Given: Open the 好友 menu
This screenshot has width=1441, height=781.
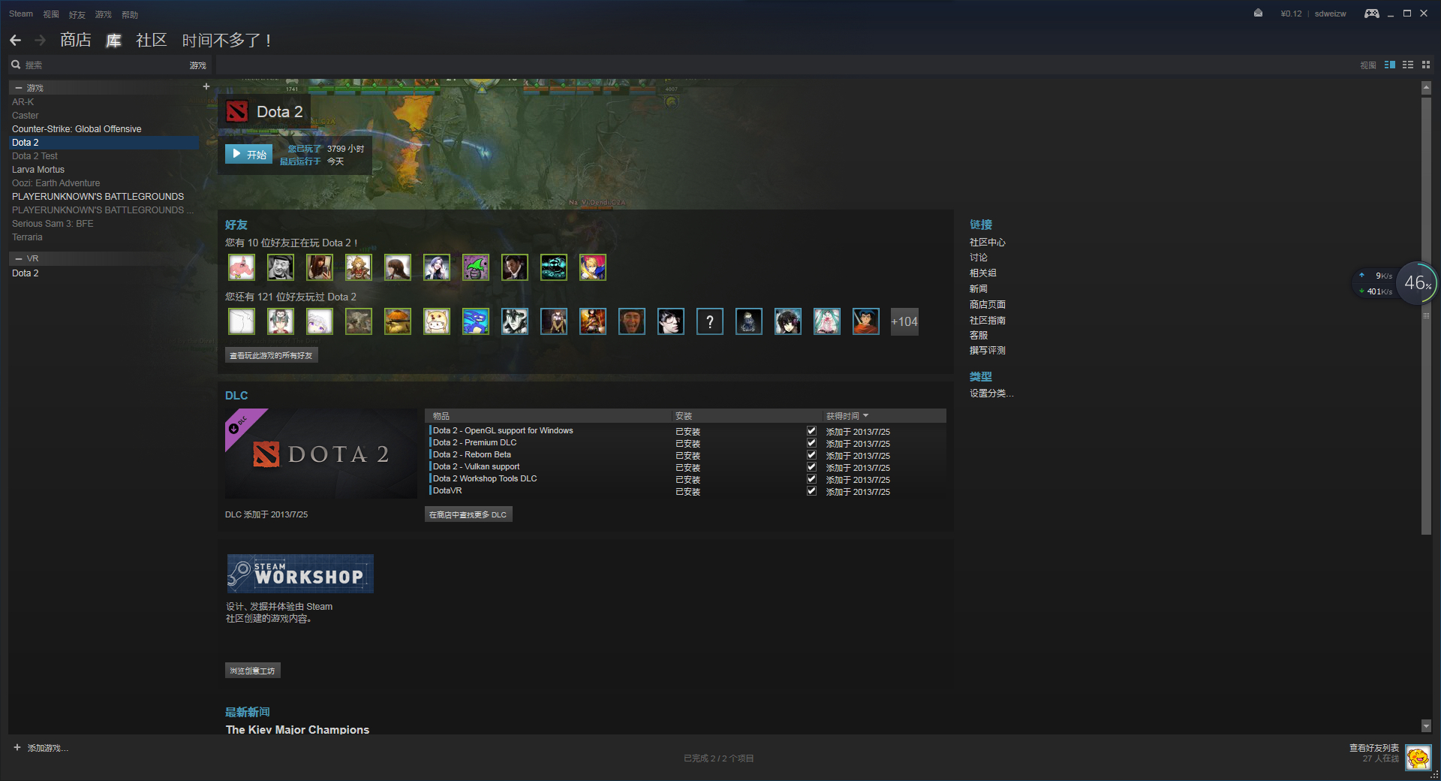Looking at the screenshot, I should click(77, 14).
